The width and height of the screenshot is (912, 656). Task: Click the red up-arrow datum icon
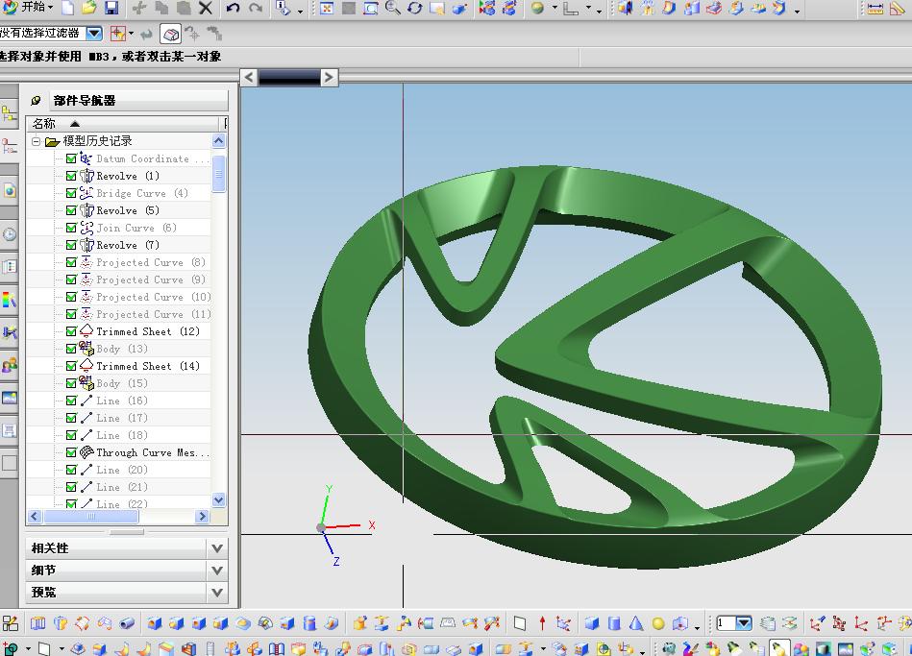click(542, 624)
